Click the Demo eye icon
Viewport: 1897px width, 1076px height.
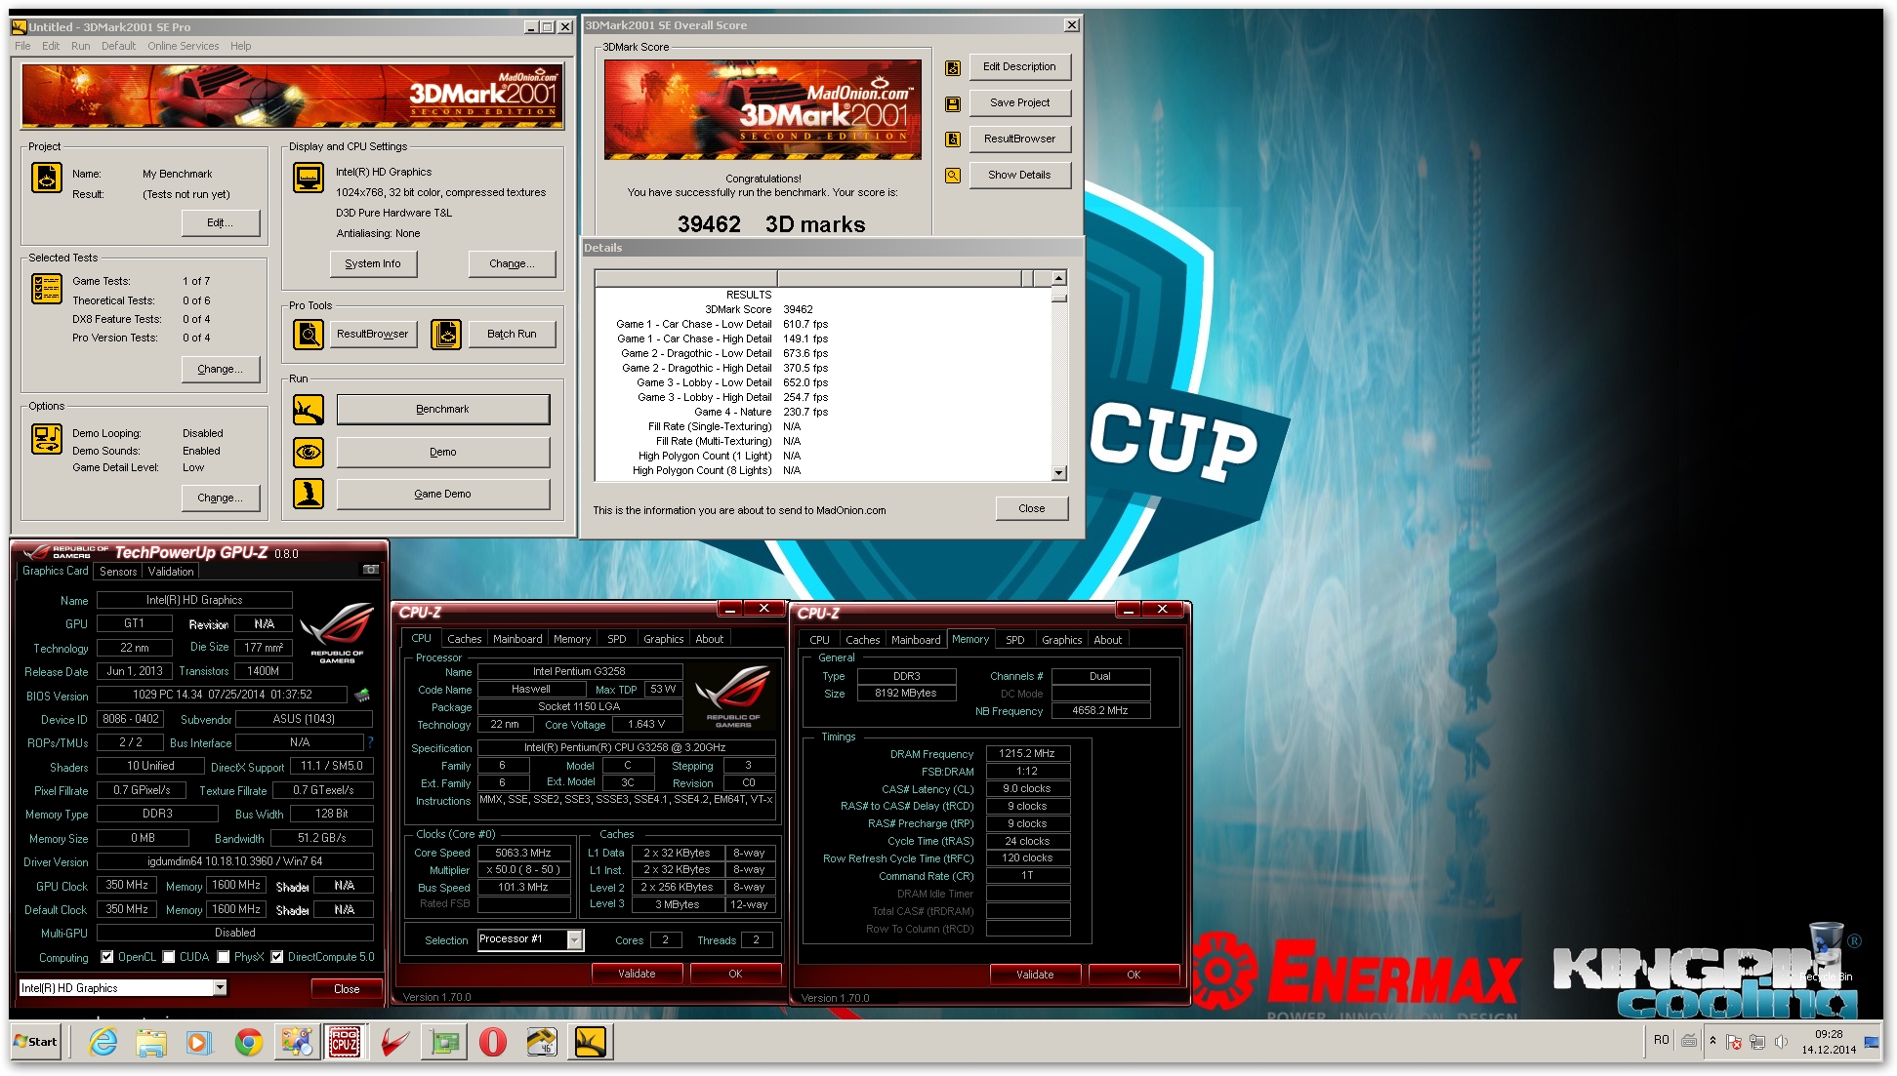pos(309,452)
